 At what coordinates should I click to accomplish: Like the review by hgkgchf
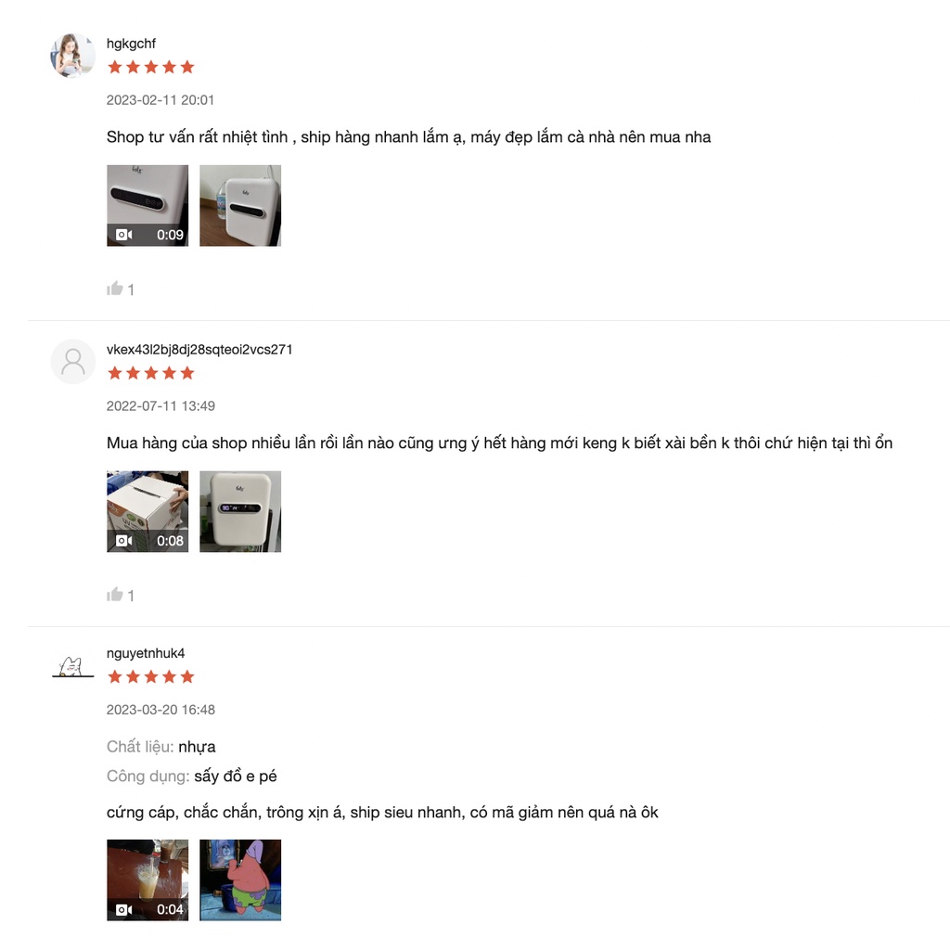(115, 289)
